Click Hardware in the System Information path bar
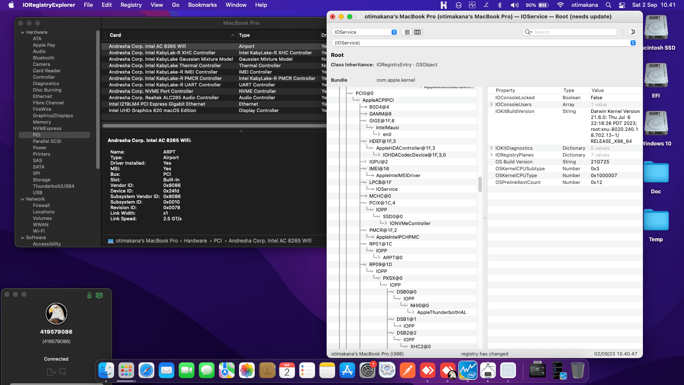The width and height of the screenshot is (684, 385). (195, 241)
